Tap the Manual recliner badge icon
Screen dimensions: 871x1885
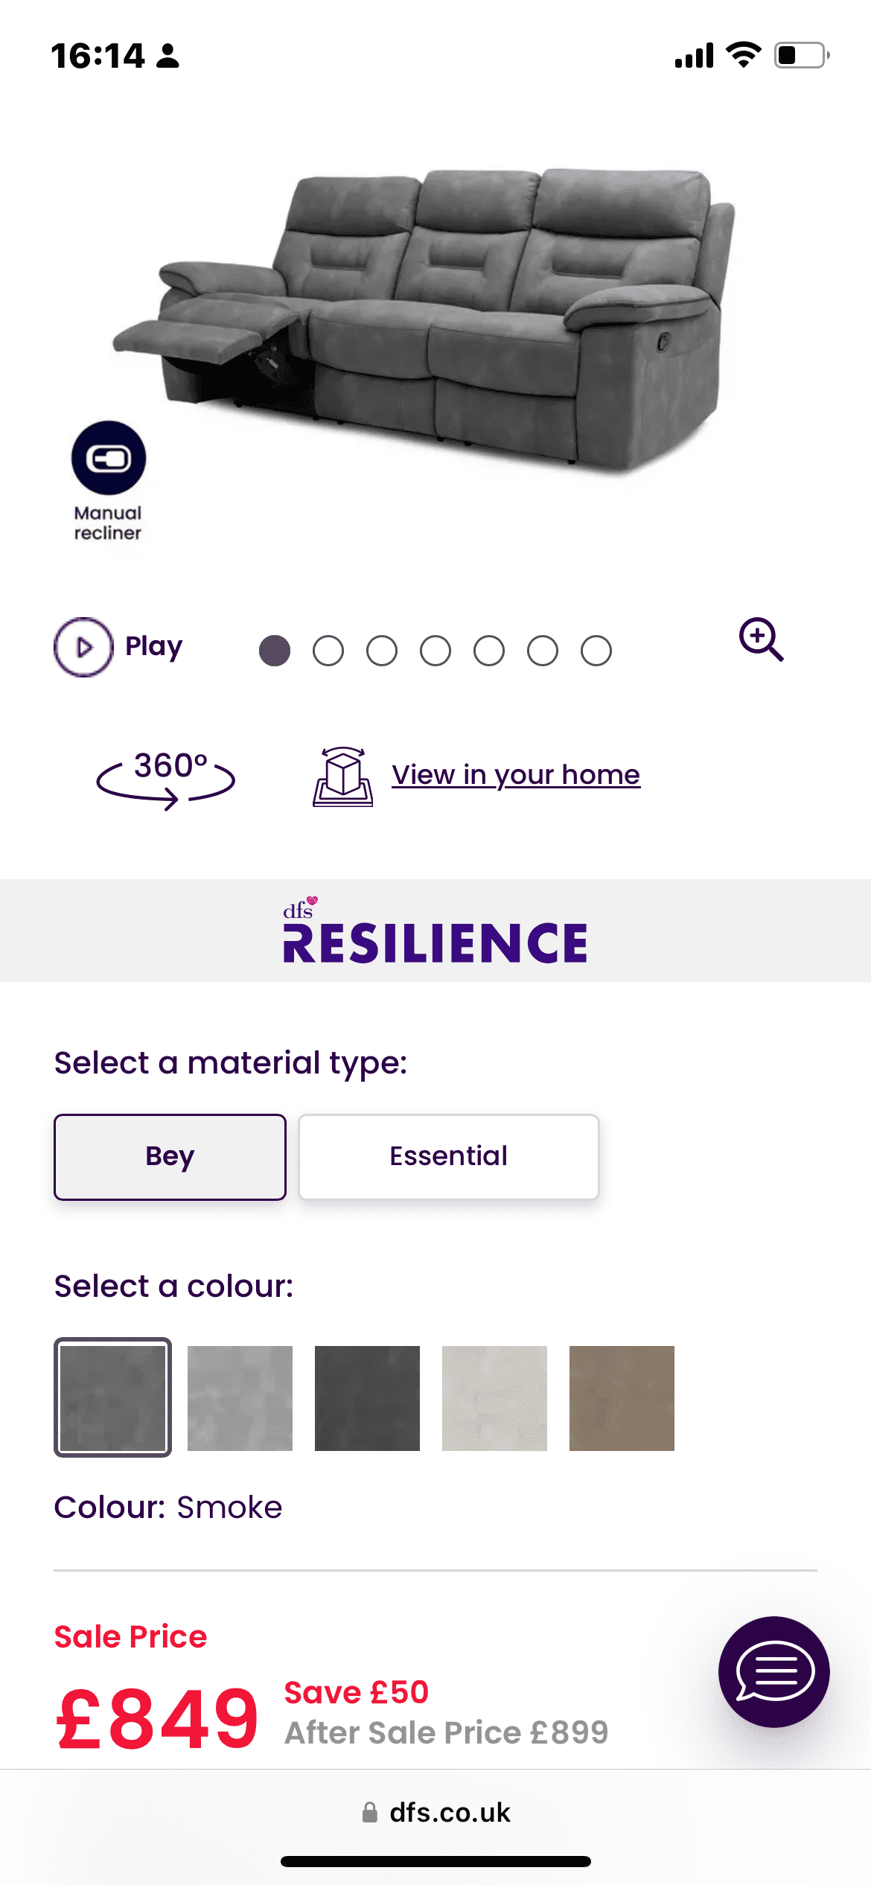click(109, 458)
